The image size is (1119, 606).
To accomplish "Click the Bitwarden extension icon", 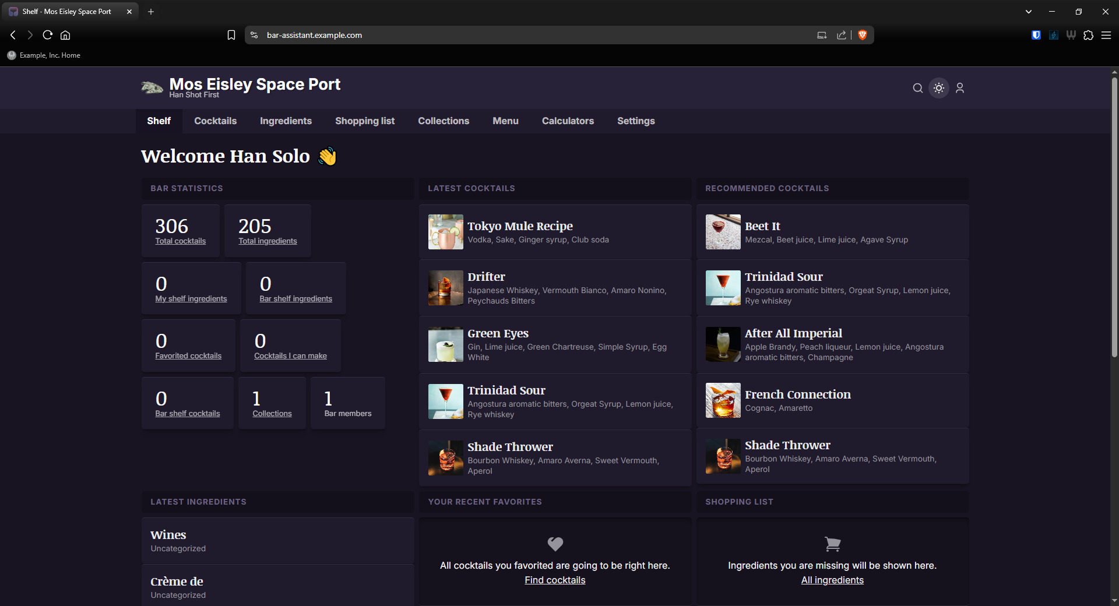I will pyautogui.click(x=1036, y=35).
